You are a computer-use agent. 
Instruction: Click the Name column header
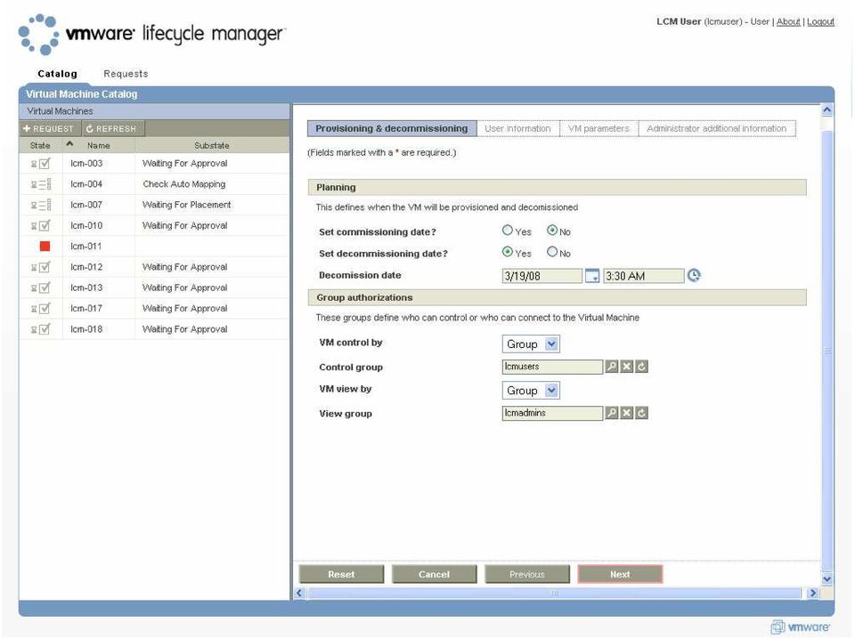[98, 145]
